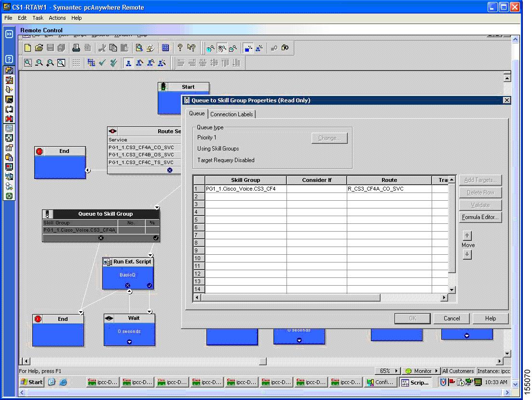Click the binoculars find icon
532x400 pixels.
point(285,48)
